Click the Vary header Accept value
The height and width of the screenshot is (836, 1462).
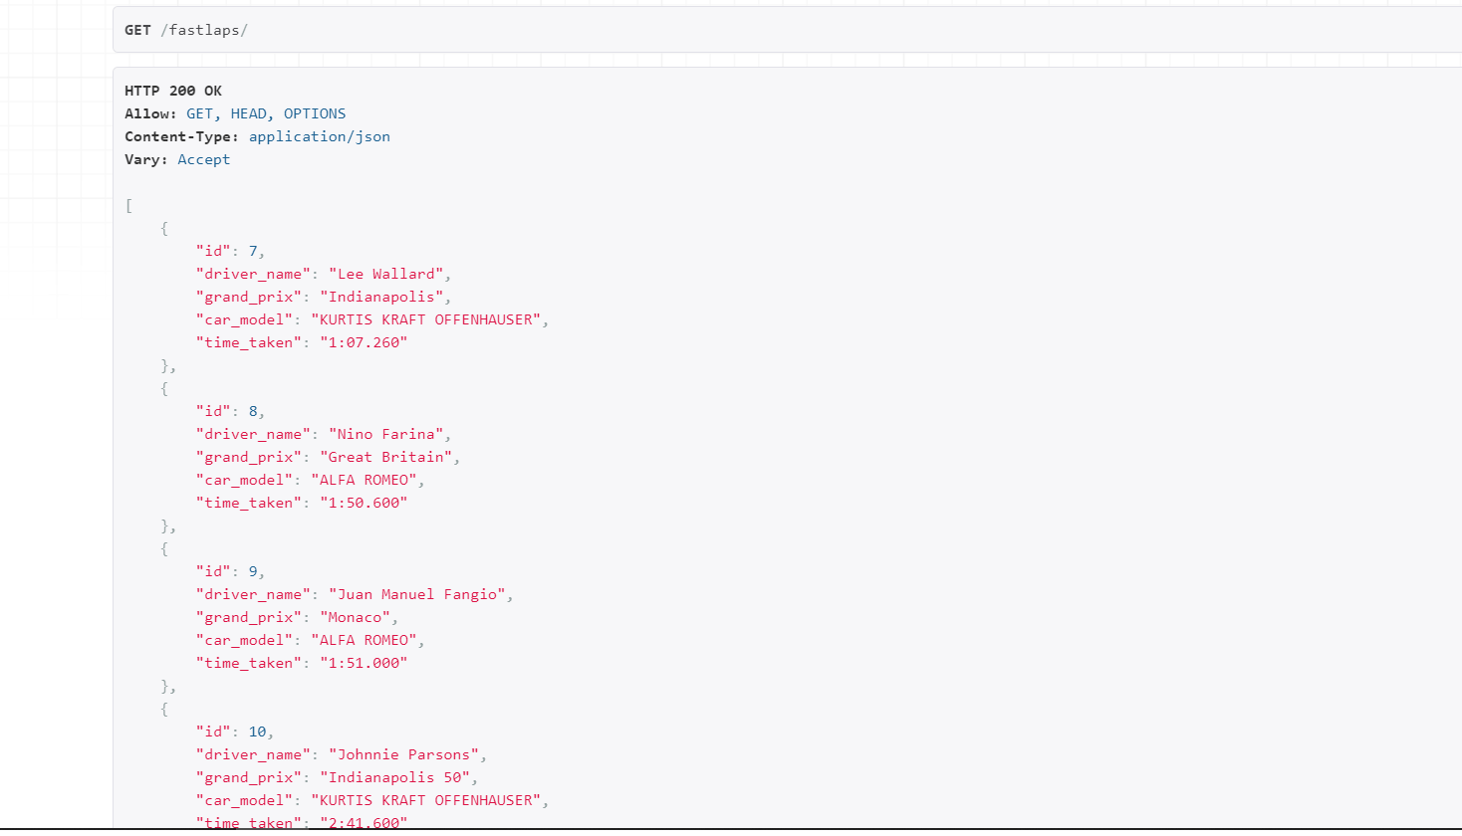[203, 159]
